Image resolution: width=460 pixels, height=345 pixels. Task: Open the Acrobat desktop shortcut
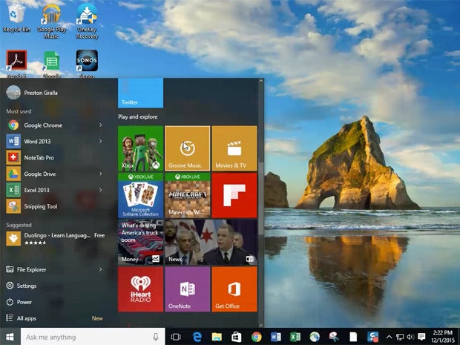[17, 63]
